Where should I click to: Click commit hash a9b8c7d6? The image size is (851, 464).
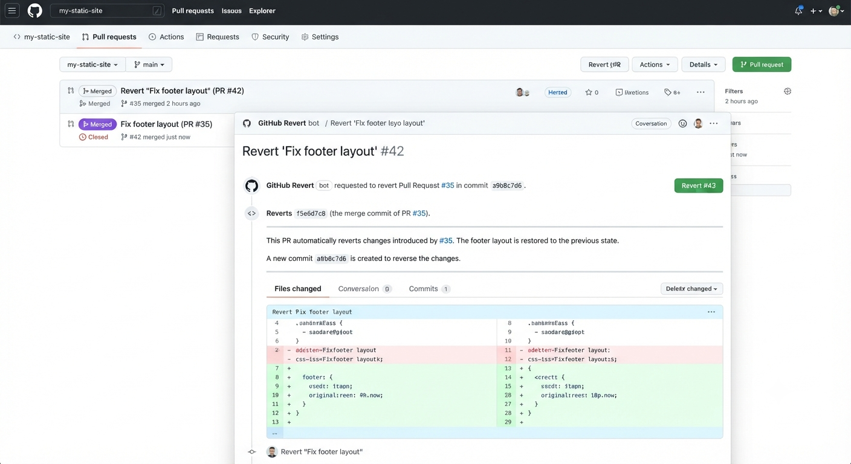(507, 185)
